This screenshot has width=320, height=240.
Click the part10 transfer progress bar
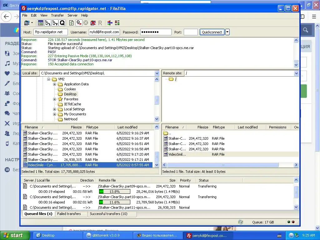114,202
